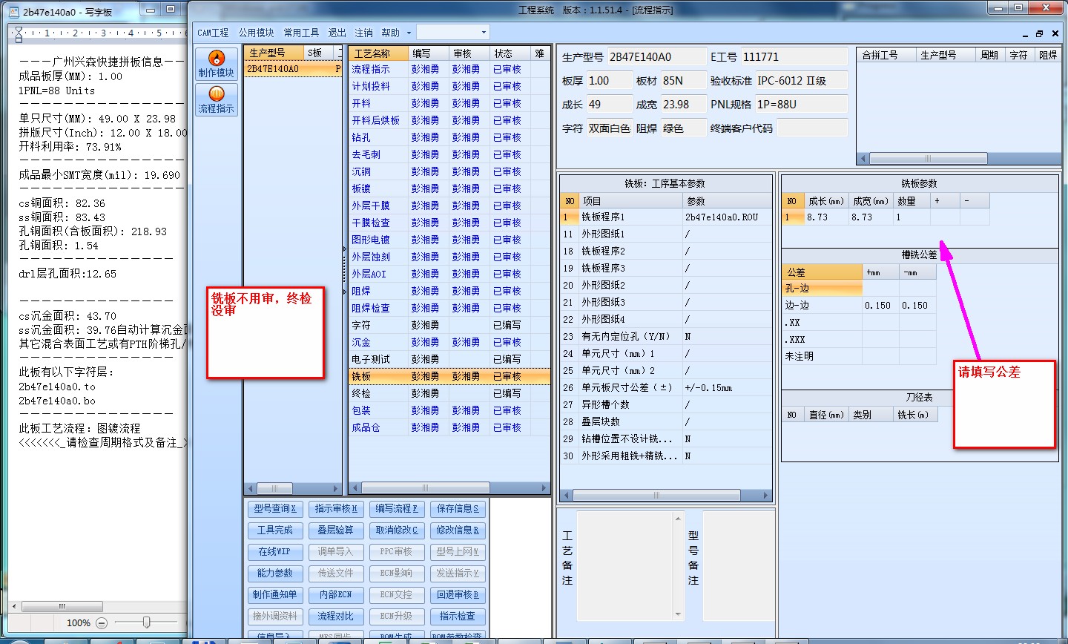The width and height of the screenshot is (1068, 644).
Task: Select the 单元板尺寸公差 parameter row
Action: pos(666,388)
